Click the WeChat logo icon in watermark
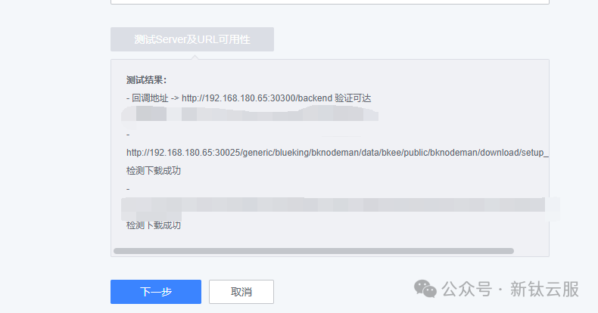Viewport: 598px width, 313px height. coord(425,289)
